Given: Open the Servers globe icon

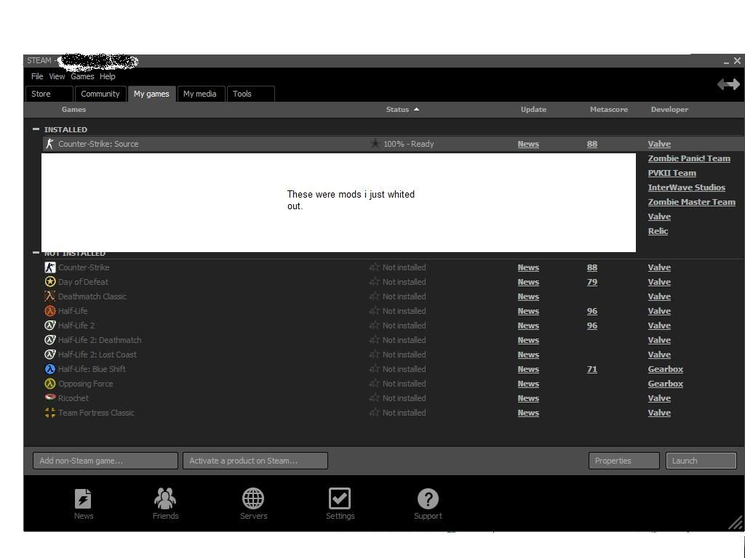Looking at the screenshot, I should (252, 498).
